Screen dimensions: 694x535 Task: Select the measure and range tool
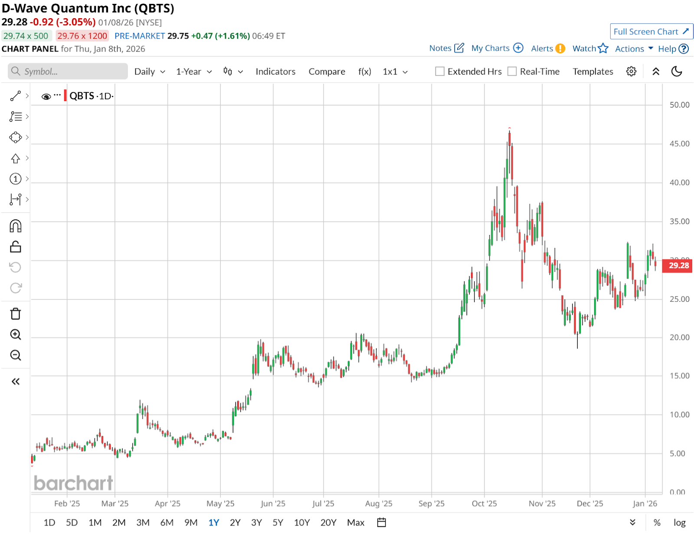point(16,199)
